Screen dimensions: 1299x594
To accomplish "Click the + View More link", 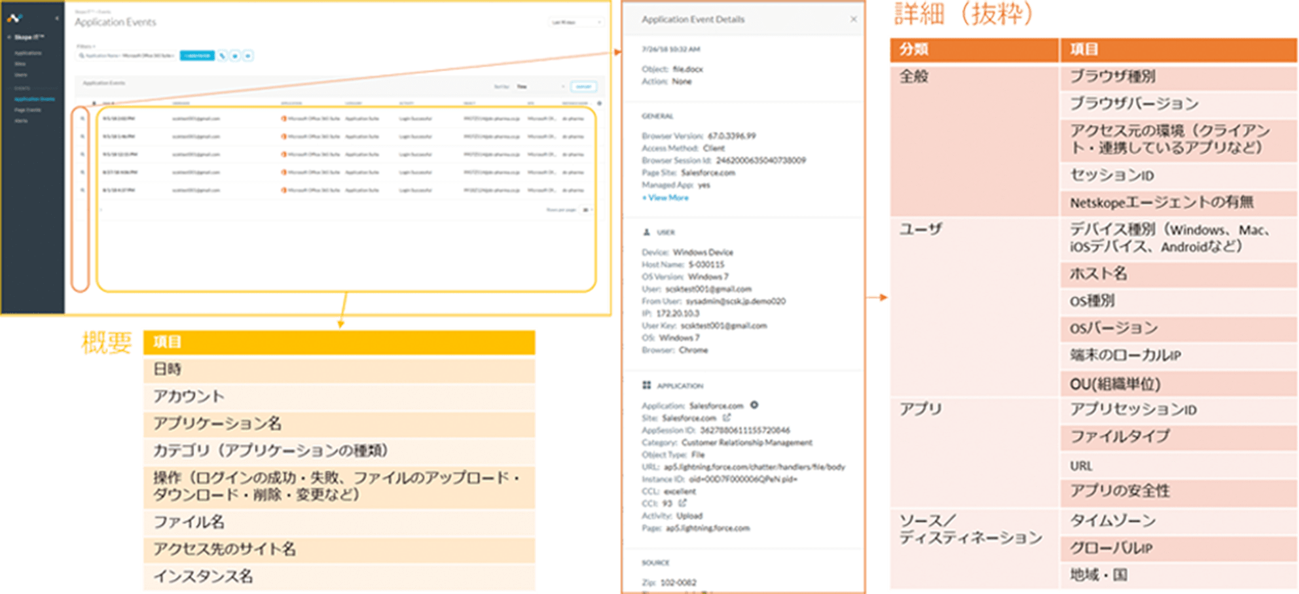I will pyautogui.click(x=665, y=198).
